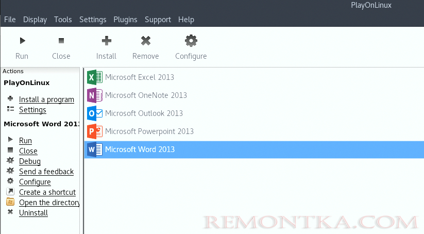Click the Run play icon in toolbar
Image resolution: width=424 pixels, height=234 pixels.
point(23,41)
